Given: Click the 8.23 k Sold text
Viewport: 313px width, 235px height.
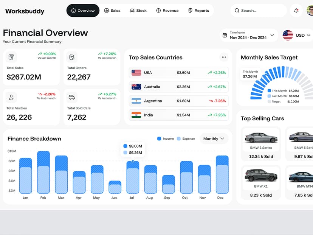Looking at the screenshot, I should click(261, 195).
